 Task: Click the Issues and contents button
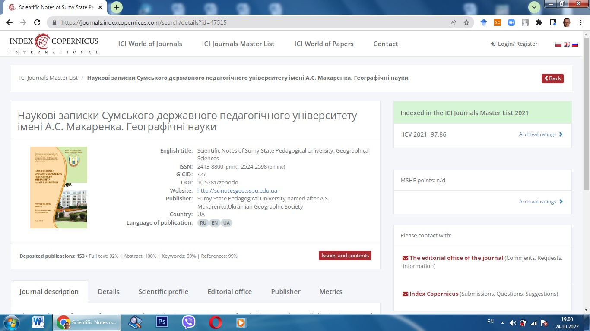pos(345,256)
